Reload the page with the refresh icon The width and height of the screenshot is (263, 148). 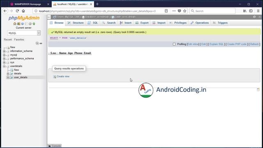point(17,11)
